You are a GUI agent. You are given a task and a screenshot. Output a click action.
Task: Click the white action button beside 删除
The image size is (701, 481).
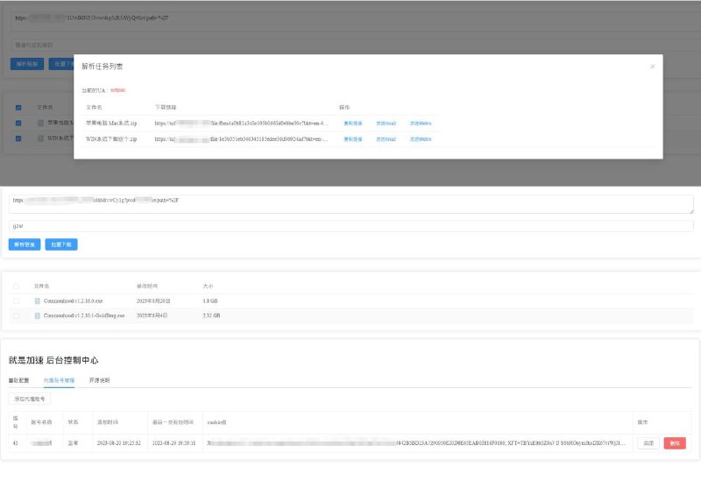(648, 443)
